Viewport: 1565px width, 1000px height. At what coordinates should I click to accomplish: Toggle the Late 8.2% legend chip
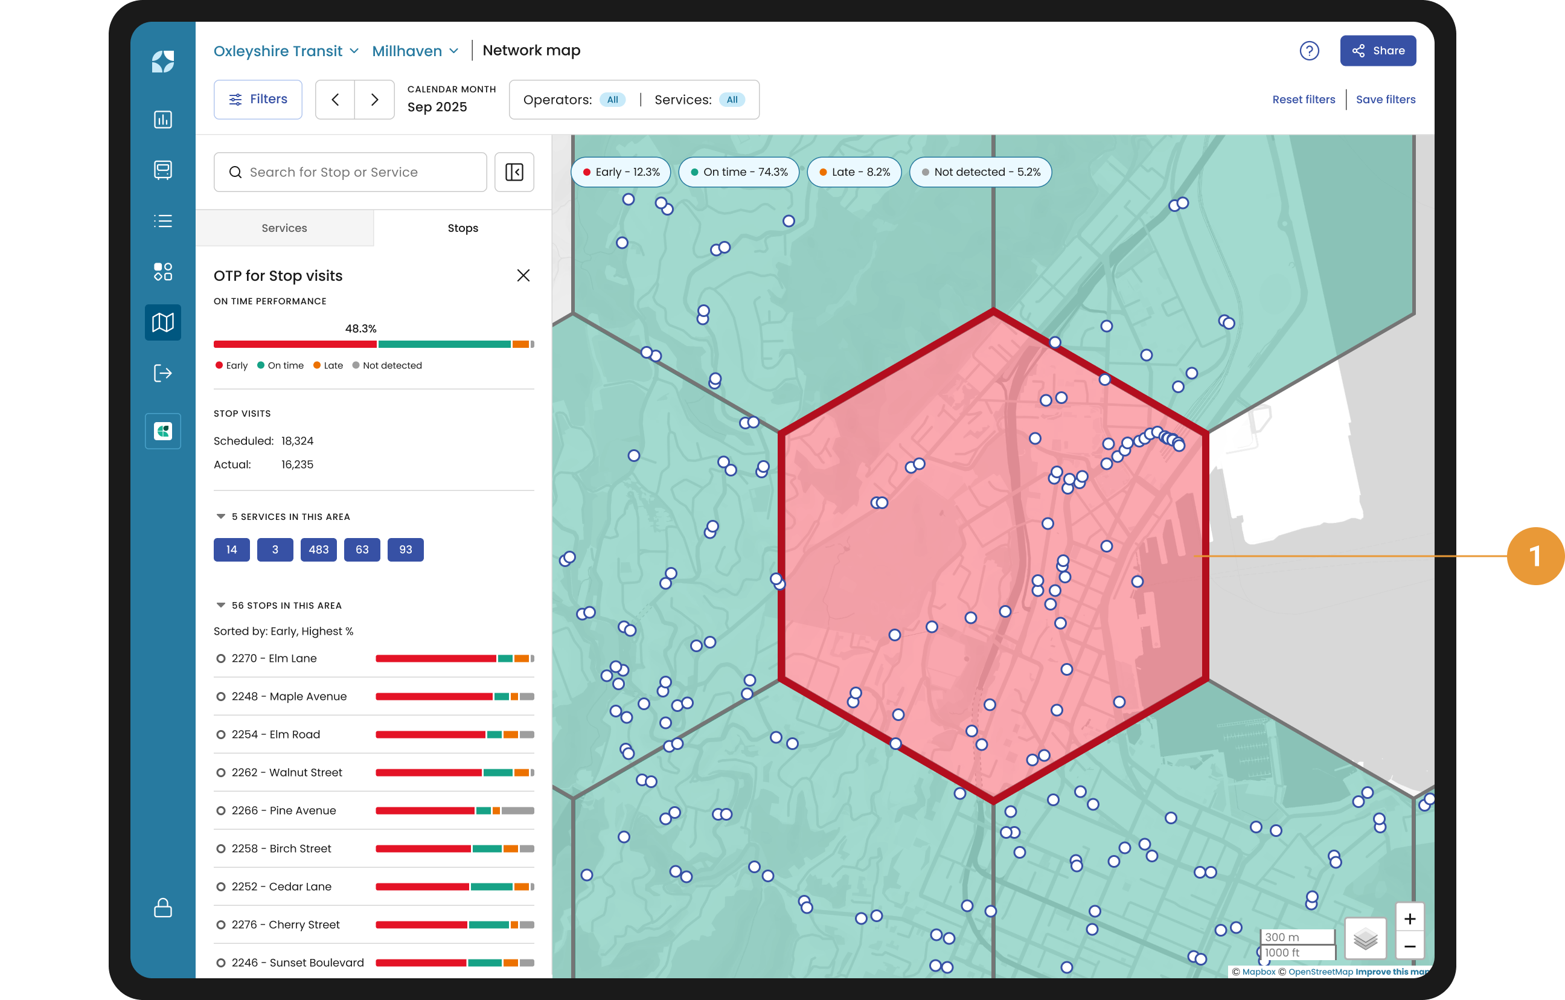click(x=854, y=172)
